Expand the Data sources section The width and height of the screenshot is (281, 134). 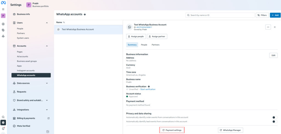[47, 83]
